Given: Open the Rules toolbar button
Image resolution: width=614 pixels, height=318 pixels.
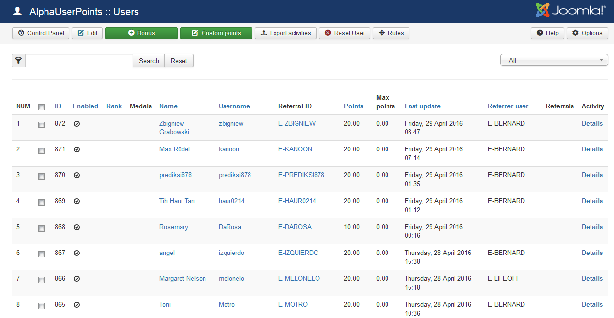Looking at the screenshot, I should pyautogui.click(x=391, y=33).
